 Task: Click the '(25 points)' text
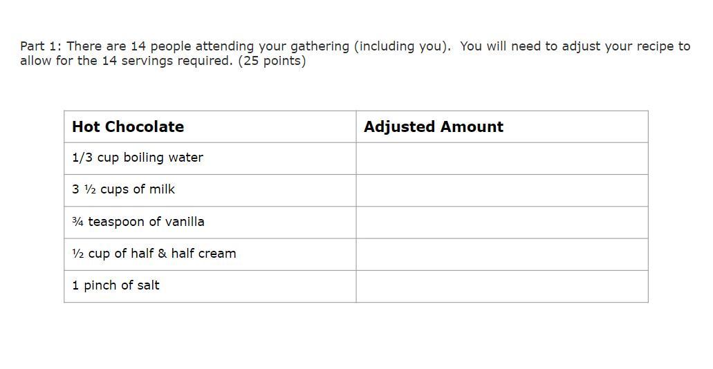coord(272,61)
